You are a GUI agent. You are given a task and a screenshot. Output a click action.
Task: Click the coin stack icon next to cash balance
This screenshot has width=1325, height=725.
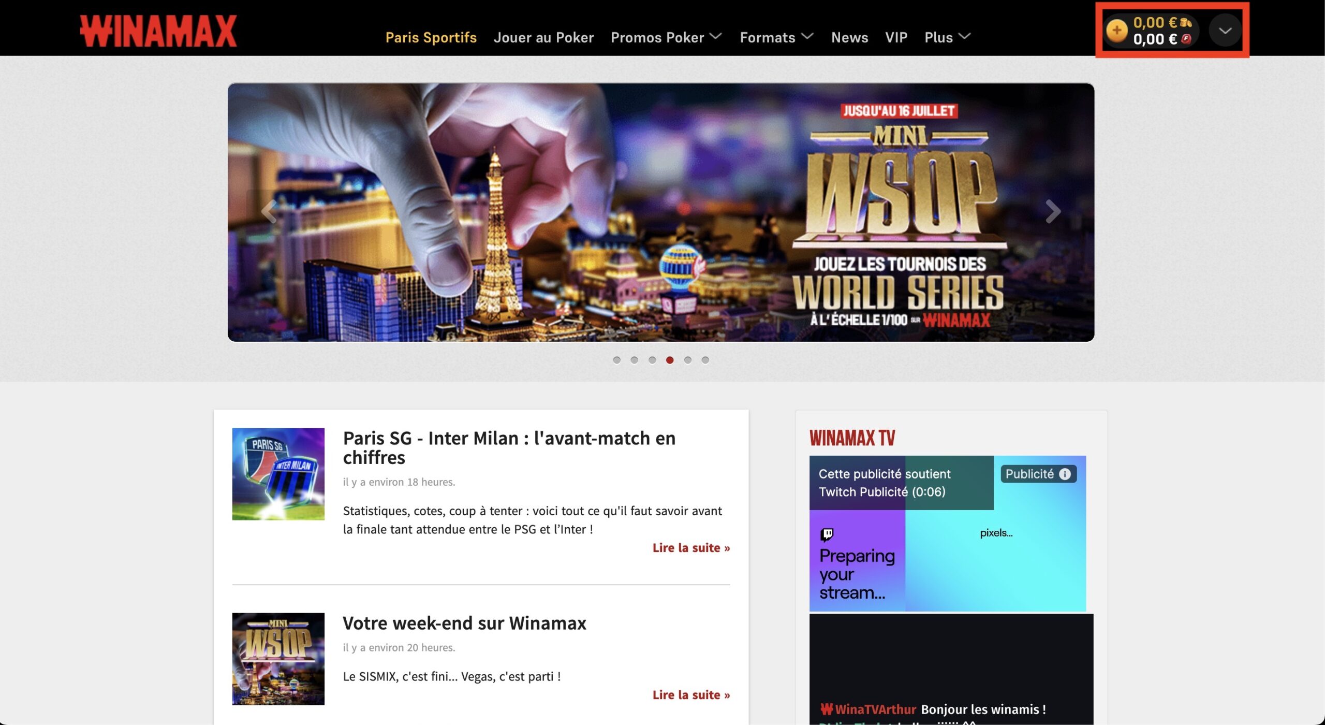click(1186, 22)
